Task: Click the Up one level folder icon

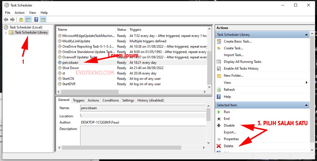Action: click(x=21, y=19)
